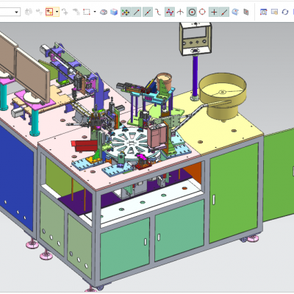Viewport: 294px width, 294px height.
Task: Click the circular refresh arrows icon
Action: (285, 12)
